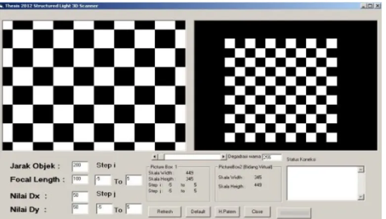Maximize the Structured Light 3D Scanner window
Image resolution: width=386 pixels, height=219 pixels.
coord(371,5)
